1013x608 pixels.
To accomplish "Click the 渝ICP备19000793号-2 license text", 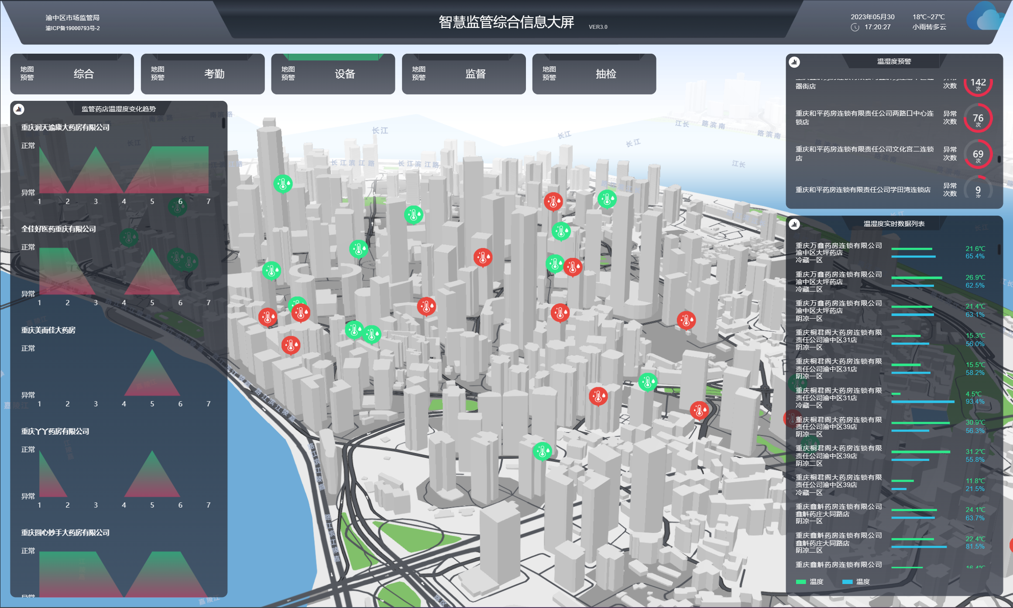I will 72,28.
